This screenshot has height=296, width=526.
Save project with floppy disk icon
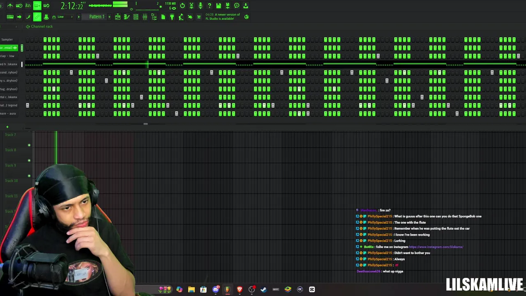[x=219, y=6]
